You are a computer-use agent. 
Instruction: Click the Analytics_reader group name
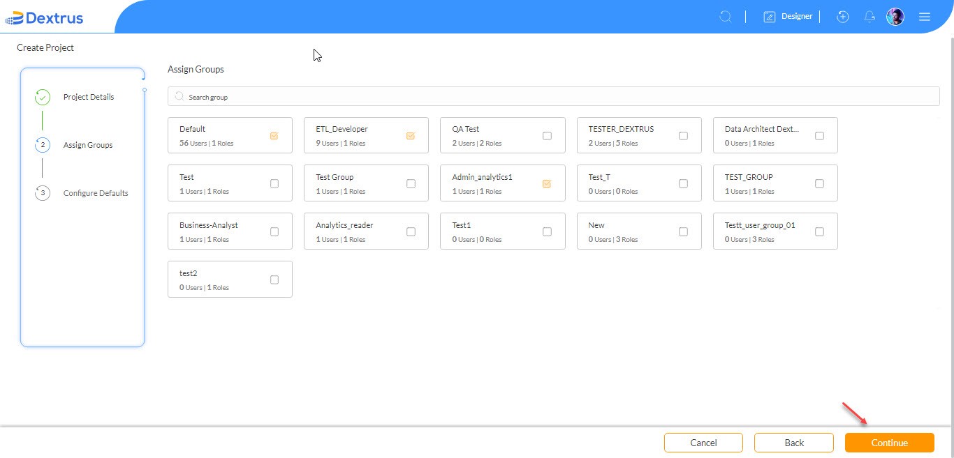click(x=344, y=225)
